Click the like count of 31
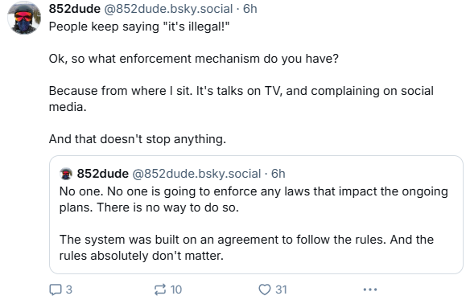This screenshot has height=304, width=470. [x=281, y=290]
